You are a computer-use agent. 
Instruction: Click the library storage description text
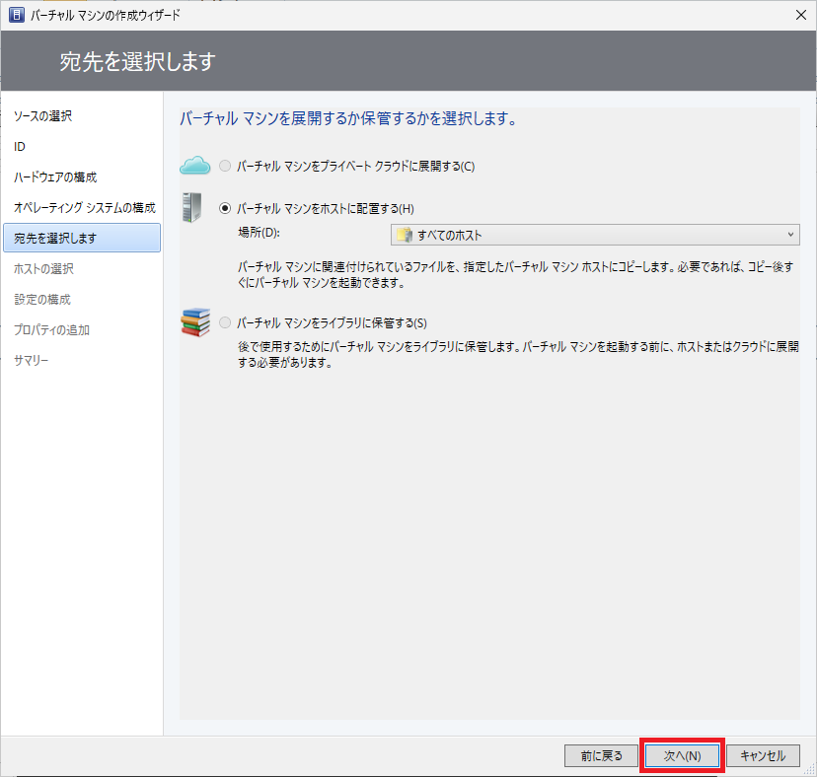518,355
